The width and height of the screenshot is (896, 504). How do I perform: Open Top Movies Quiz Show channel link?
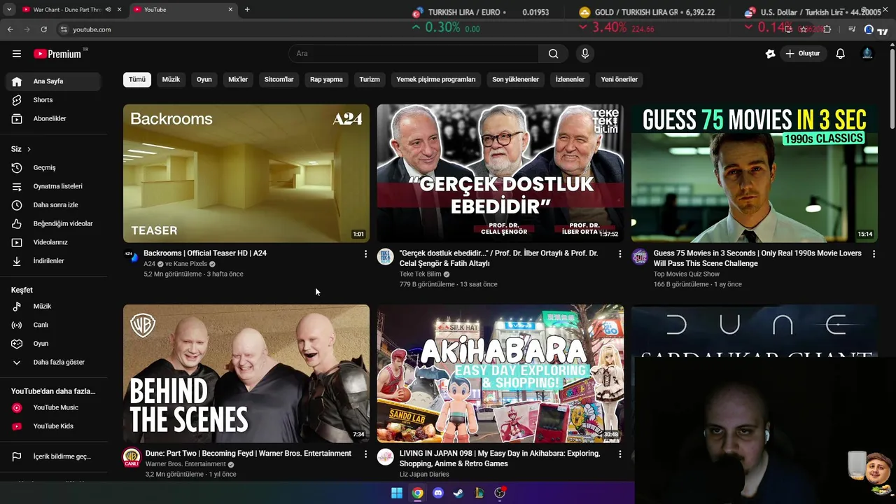pyautogui.click(x=687, y=274)
